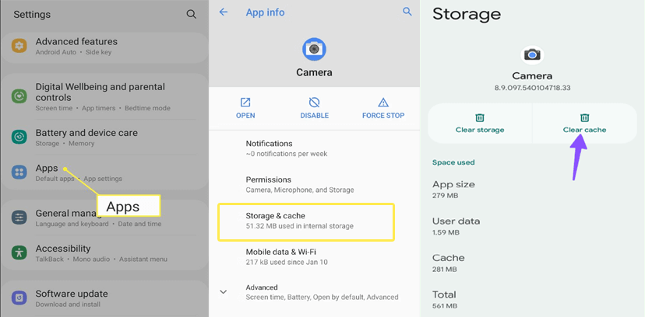
Task: Open the Camera app with OPEN button
Action: click(x=245, y=108)
